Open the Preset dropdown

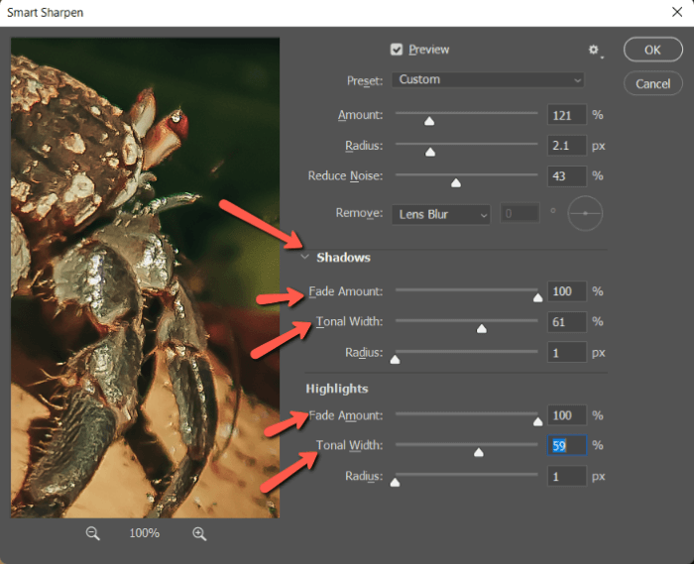tap(488, 79)
